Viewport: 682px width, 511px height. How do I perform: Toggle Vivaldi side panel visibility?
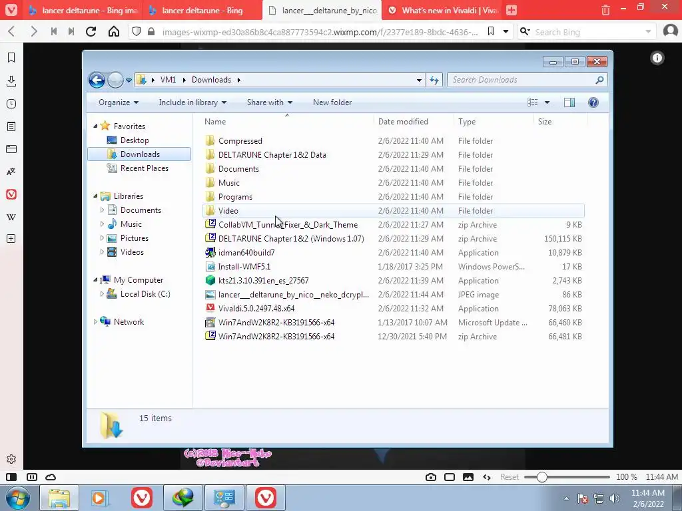[x=11, y=477]
